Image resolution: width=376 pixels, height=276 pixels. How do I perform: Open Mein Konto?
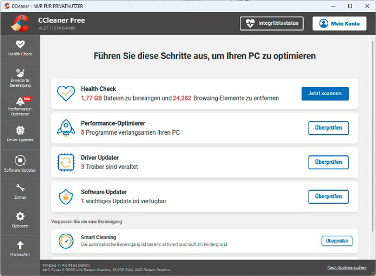(339, 23)
